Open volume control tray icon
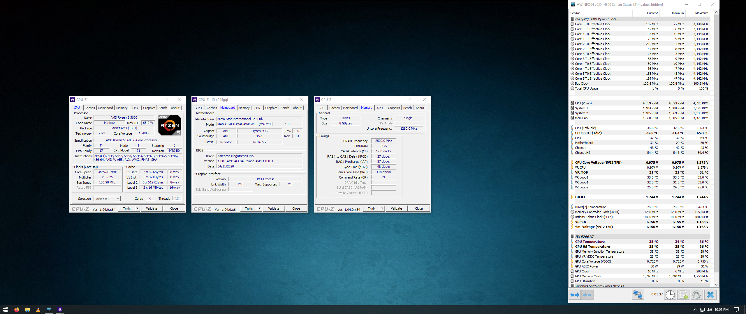The width and height of the screenshot is (746, 314). pos(709,310)
